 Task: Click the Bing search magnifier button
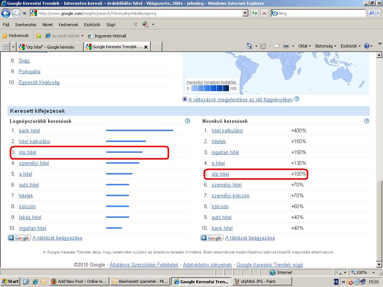click(371, 13)
